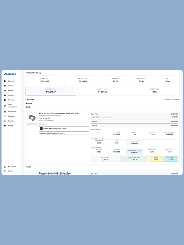Click the yellow Margin box
The height and width of the screenshot is (245, 184).
(156, 158)
